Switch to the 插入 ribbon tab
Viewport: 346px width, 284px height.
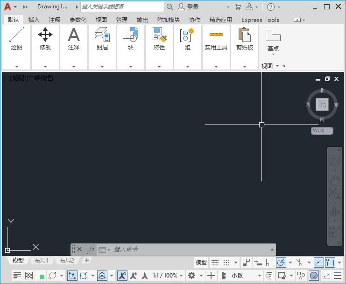34,20
